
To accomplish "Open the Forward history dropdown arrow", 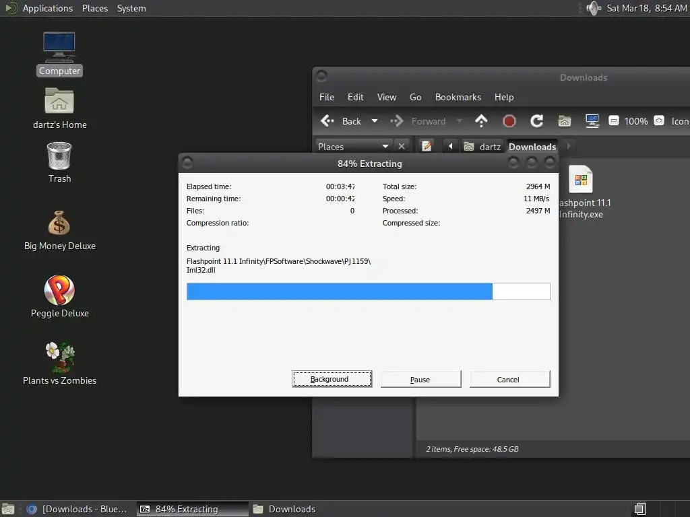I will [460, 121].
